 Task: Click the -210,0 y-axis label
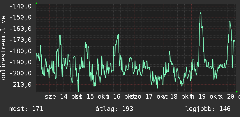(20, 85)
